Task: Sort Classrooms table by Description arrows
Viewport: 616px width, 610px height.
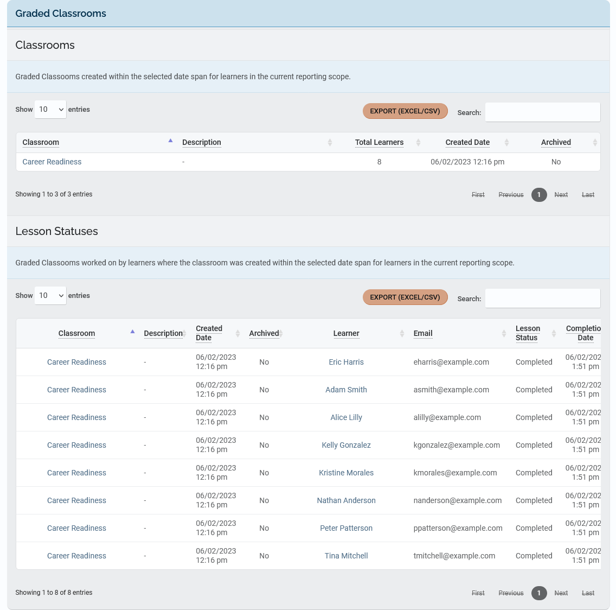Action: tap(330, 142)
